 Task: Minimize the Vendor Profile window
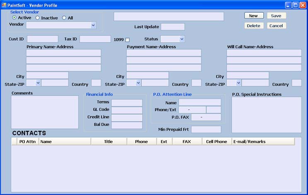tap(288, 5)
